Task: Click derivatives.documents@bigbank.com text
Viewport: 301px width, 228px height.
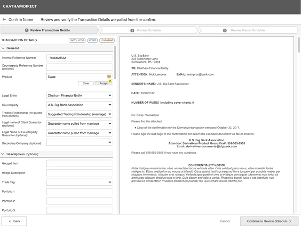Action: (211, 146)
